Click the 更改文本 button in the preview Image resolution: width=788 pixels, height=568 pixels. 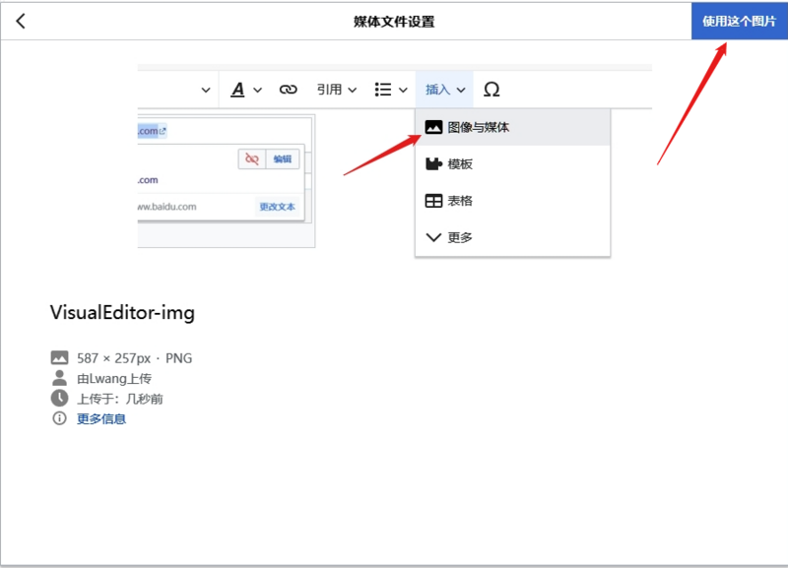[x=279, y=207]
